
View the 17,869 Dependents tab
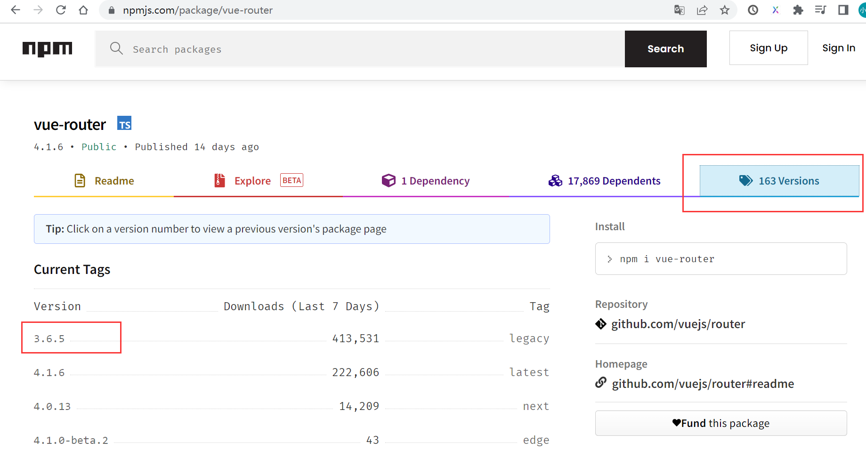coord(604,181)
